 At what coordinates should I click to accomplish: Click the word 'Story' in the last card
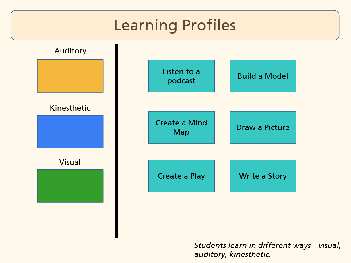[x=277, y=176]
